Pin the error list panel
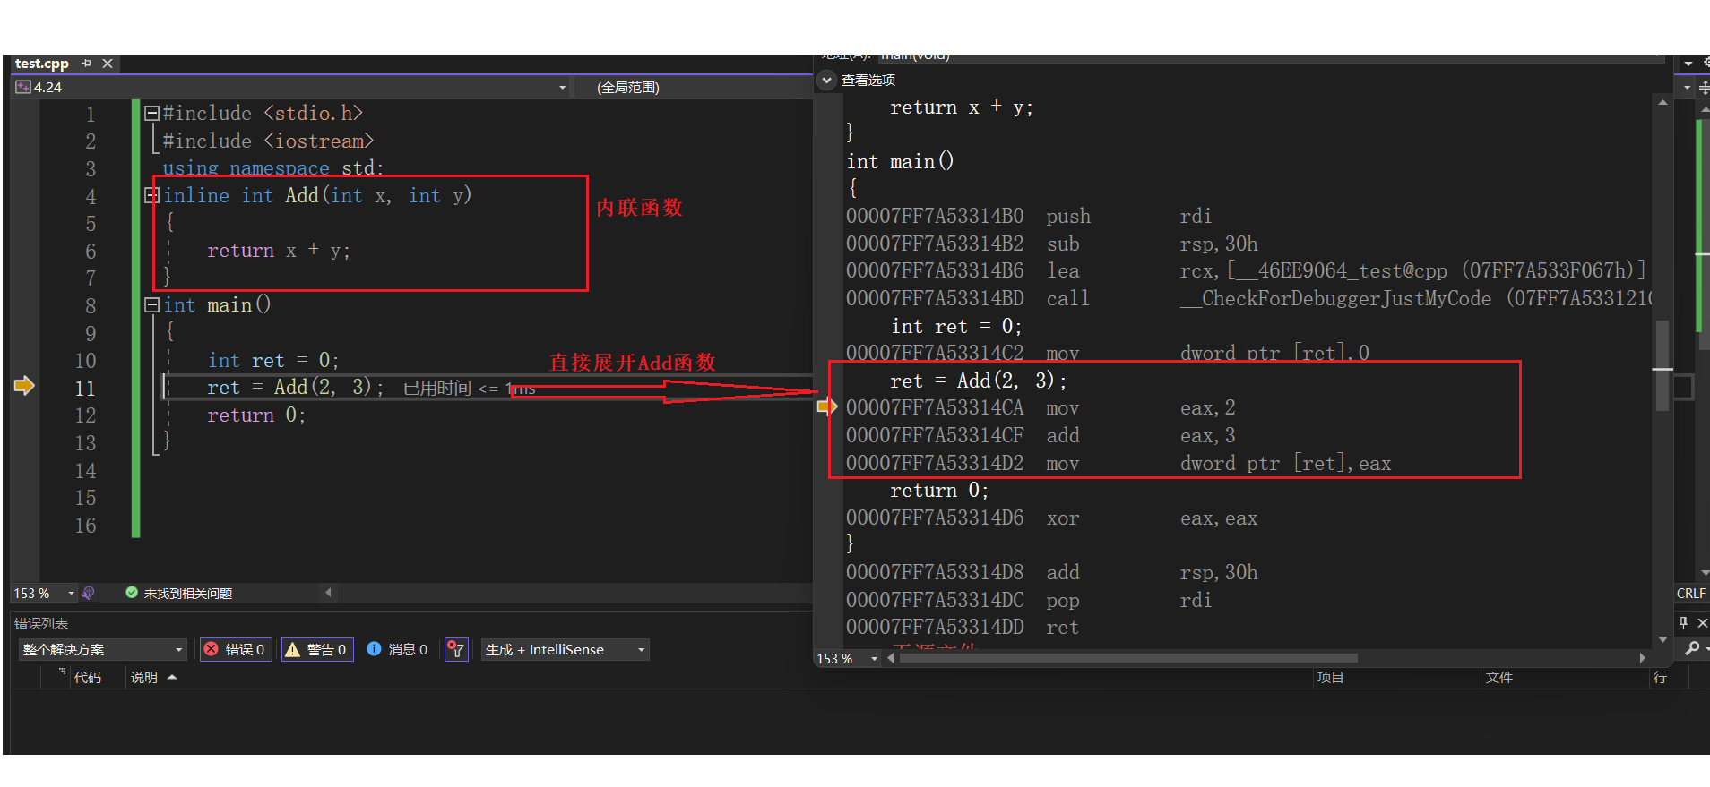Screen dimensions: 1710x787 [1683, 622]
